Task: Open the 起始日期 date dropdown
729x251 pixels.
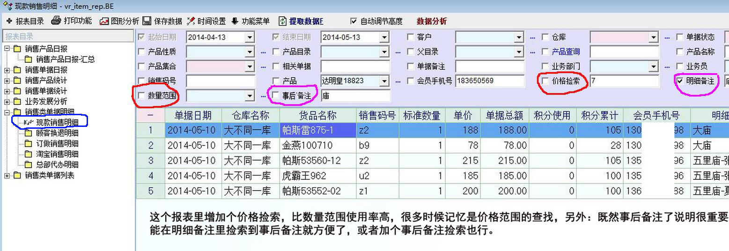Action: point(250,37)
